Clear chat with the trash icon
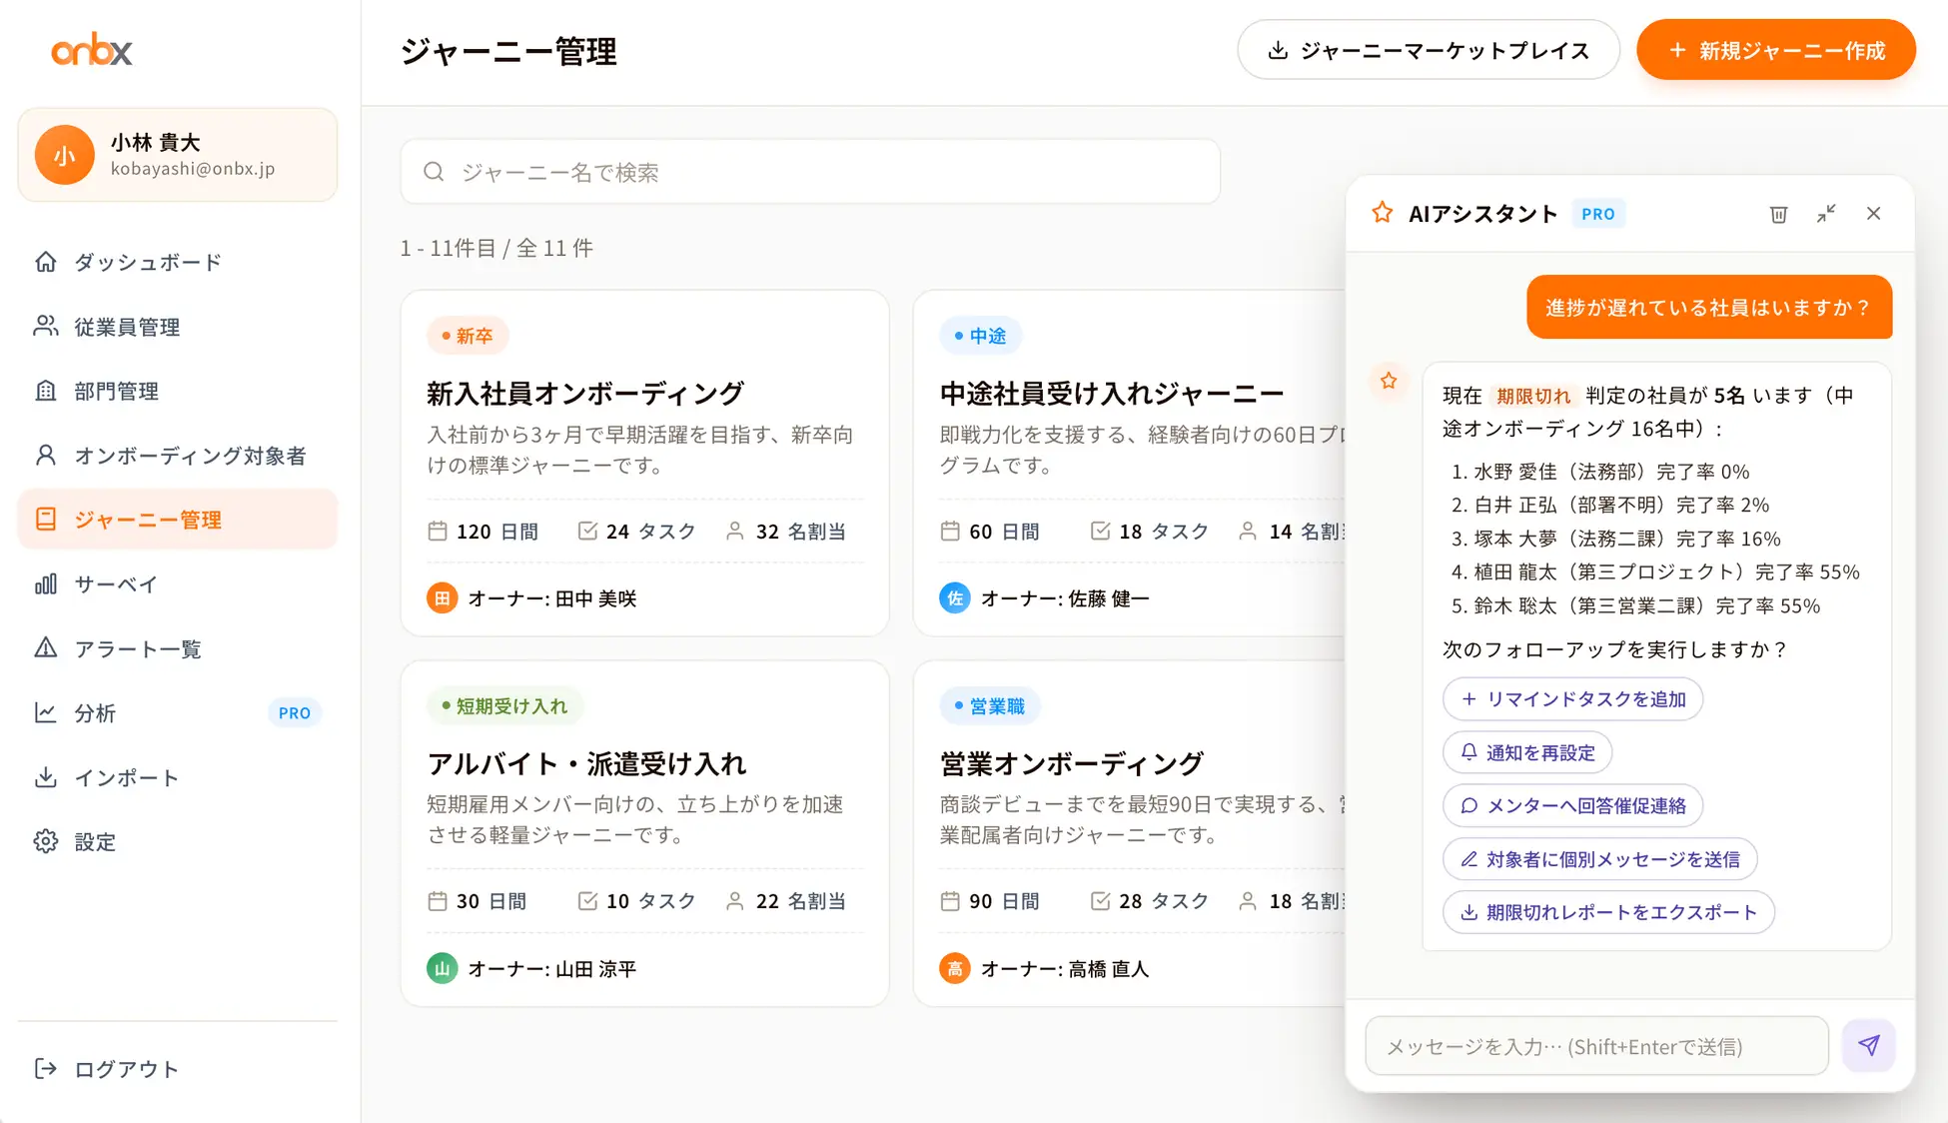The height and width of the screenshot is (1123, 1948). pyautogui.click(x=1778, y=214)
